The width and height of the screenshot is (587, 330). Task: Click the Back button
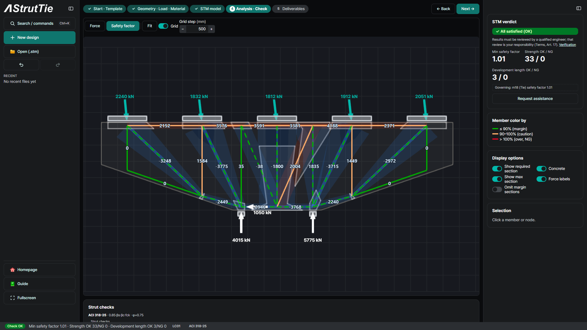click(443, 9)
